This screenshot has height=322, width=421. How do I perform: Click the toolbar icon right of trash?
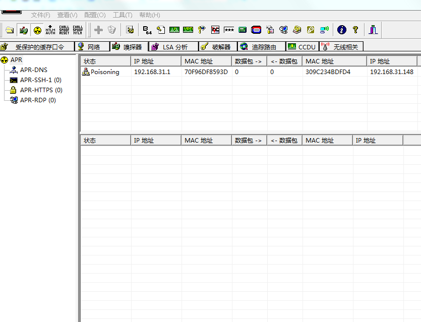click(x=130, y=30)
